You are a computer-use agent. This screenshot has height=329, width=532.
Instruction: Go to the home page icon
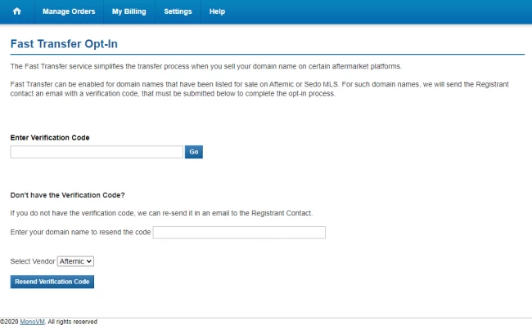[x=16, y=11]
